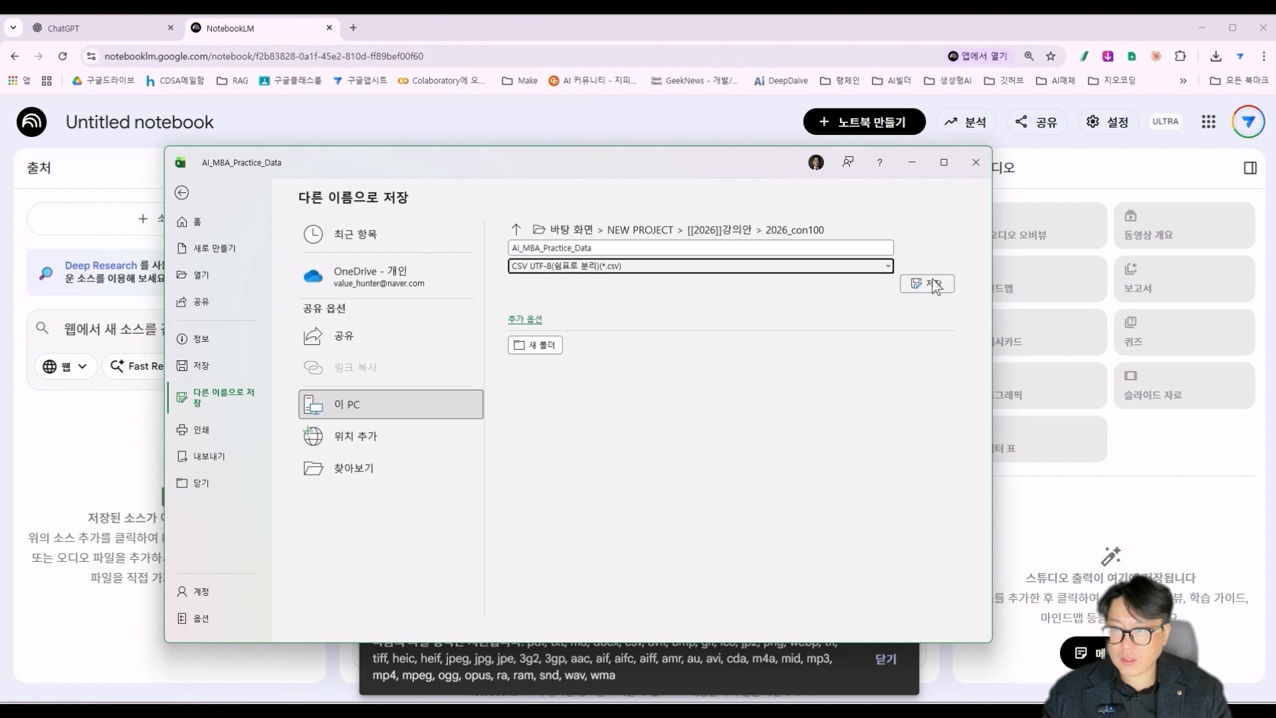Open 인쇄 from Excel sidebar
Image resolution: width=1276 pixels, height=718 pixels.
point(201,429)
